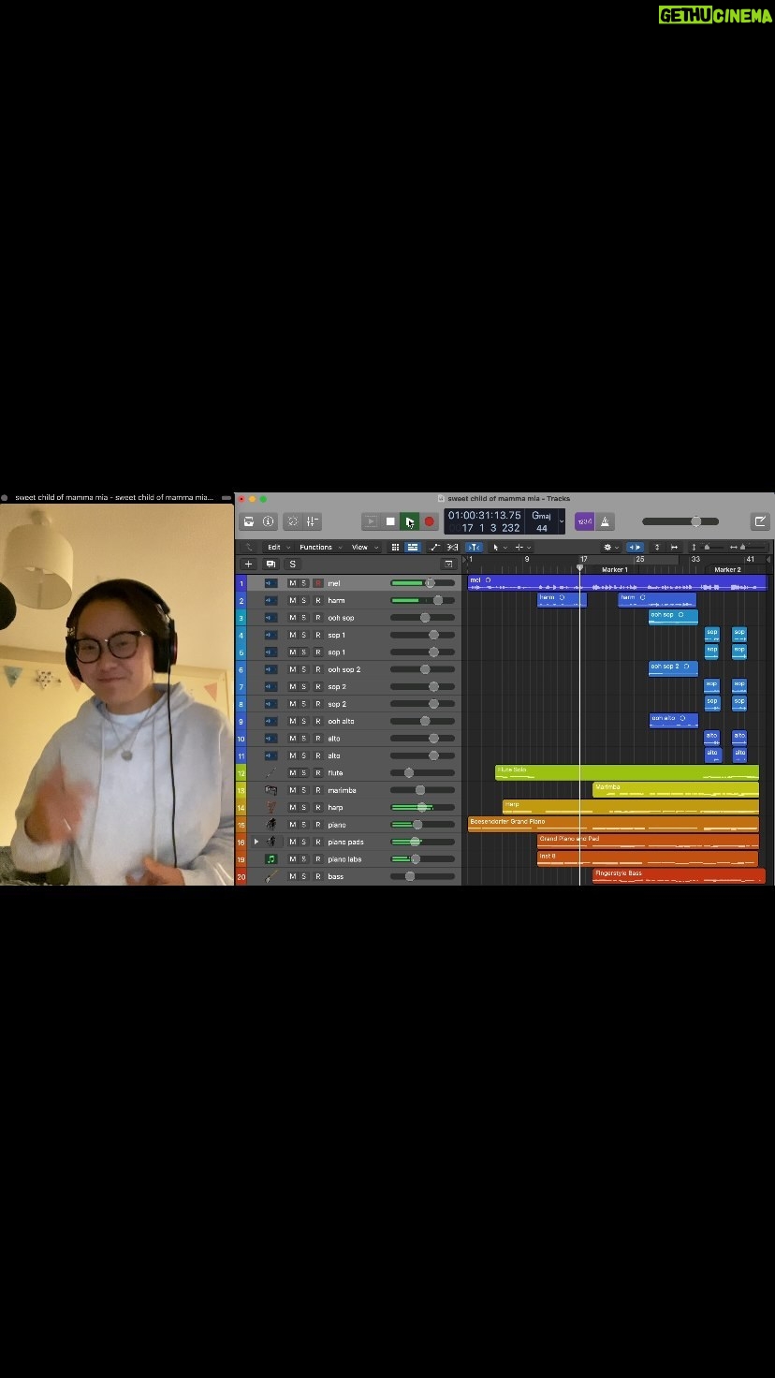Record-enable the marimba track
This screenshot has height=1378, width=775.
tap(317, 790)
